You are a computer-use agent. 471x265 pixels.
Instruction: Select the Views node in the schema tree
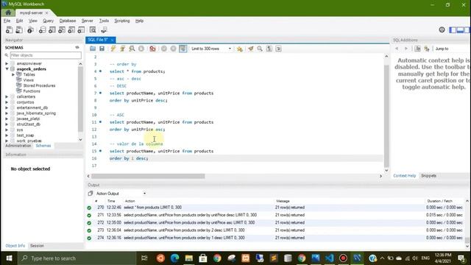point(28,80)
